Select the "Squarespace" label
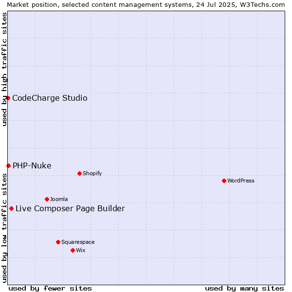This screenshot has width=292, height=292. click(x=78, y=242)
